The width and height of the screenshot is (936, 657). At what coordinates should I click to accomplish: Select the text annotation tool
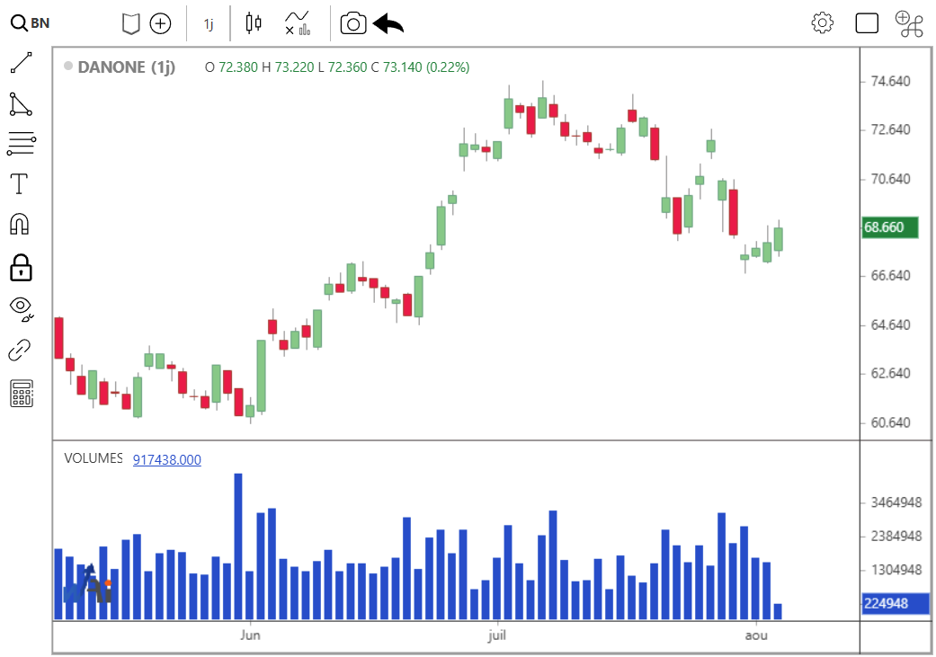tap(20, 183)
